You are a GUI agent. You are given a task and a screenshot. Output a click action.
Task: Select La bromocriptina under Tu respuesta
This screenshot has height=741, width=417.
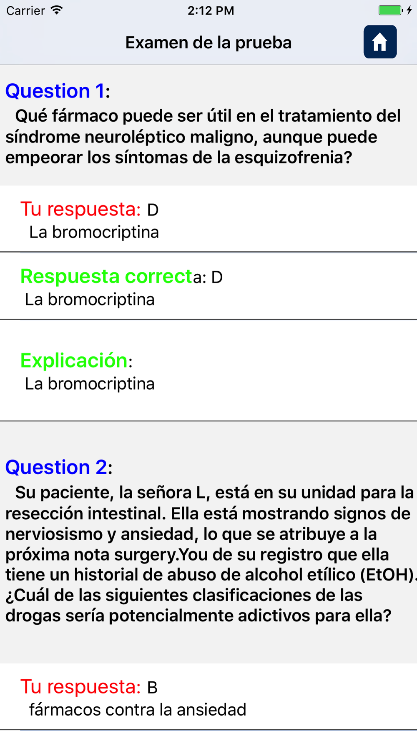point(94,232)
